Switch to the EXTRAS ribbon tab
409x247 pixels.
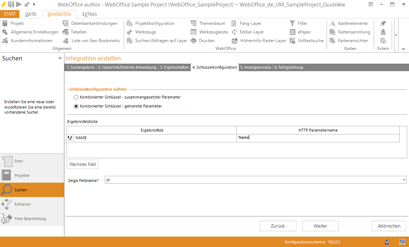[x=90, y=14]
